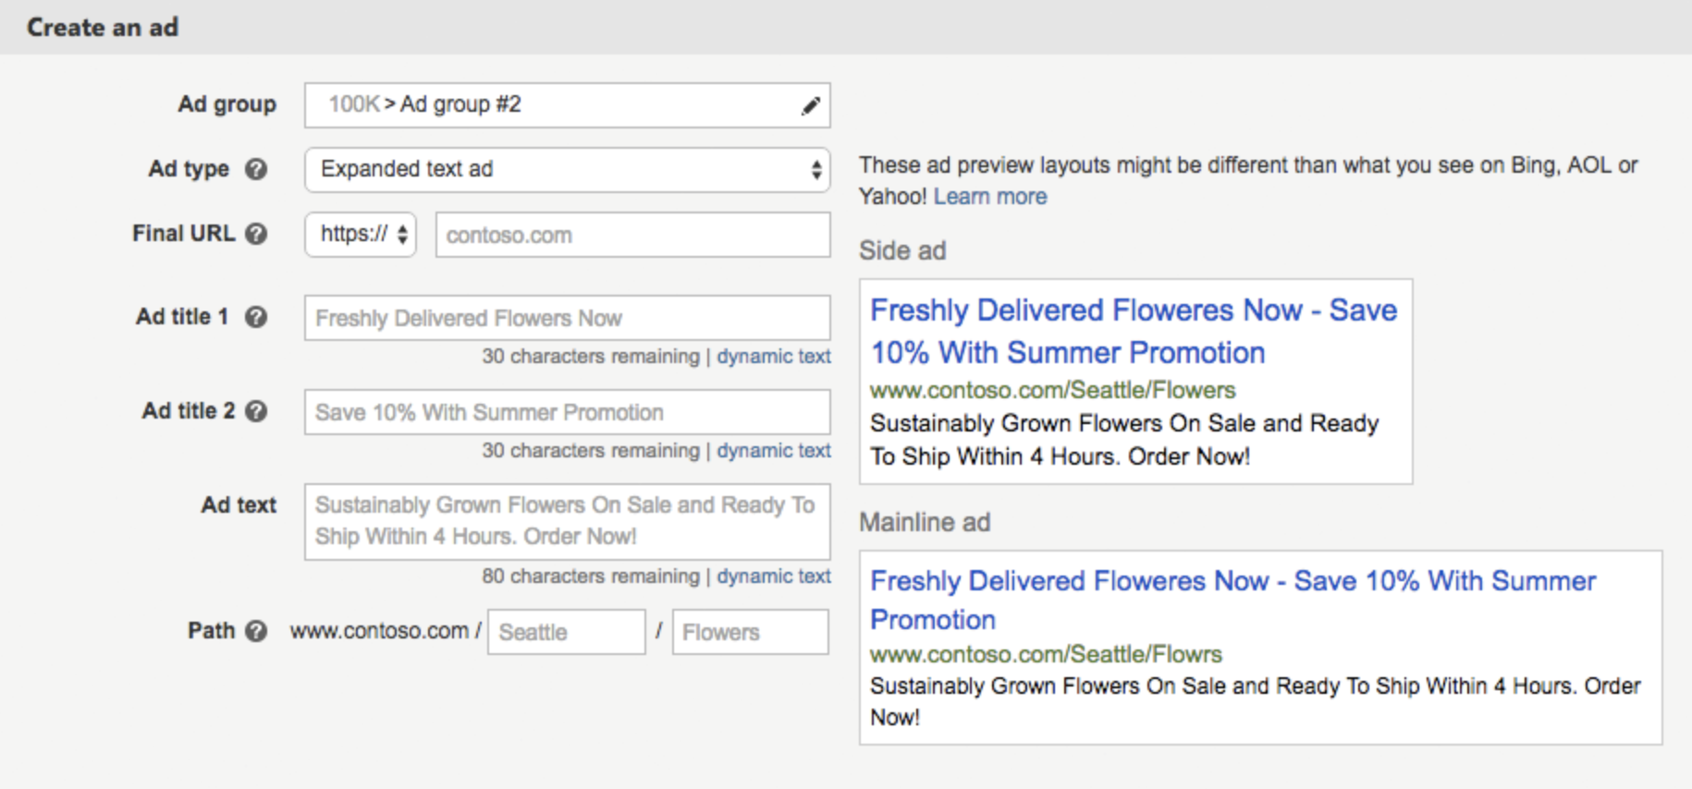The width and height of the screenshot is (1692, 789).
Task: Click the www.contoso.com / path prefix text
Action: (x=386, y=631)
